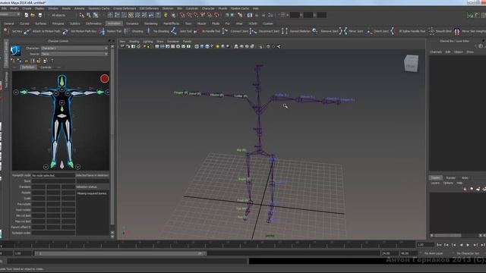The height and width of the screenshot is (273, 486).
Task: Select the Controls tab in Character Controls
Action: 46,67
